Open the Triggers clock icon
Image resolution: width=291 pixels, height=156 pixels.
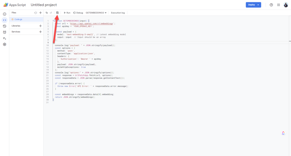point(5,32)
